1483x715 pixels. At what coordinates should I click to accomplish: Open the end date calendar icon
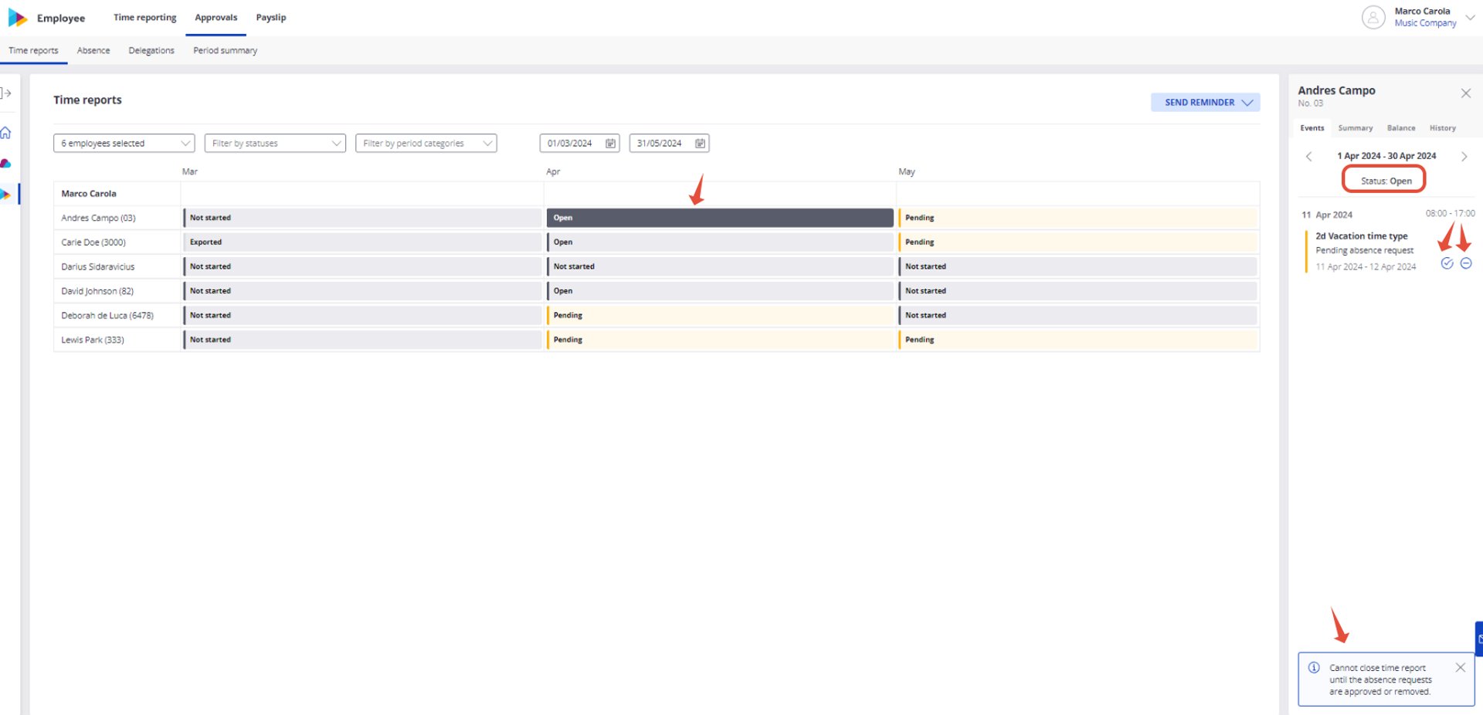(700, 144)
